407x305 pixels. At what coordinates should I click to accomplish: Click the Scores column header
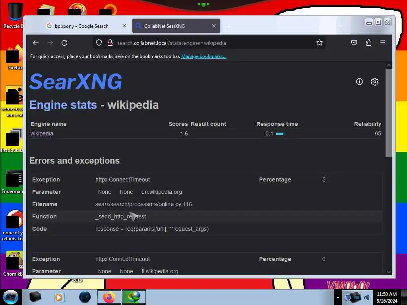coord(178,124)
